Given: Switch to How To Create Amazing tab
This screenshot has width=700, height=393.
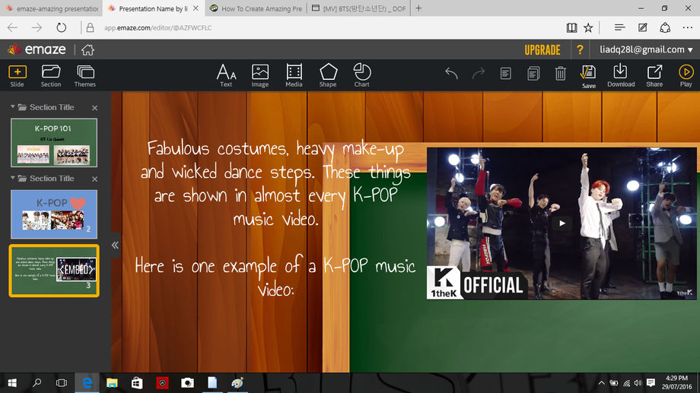Looking at the screenshot, I should tap(256, 8).
